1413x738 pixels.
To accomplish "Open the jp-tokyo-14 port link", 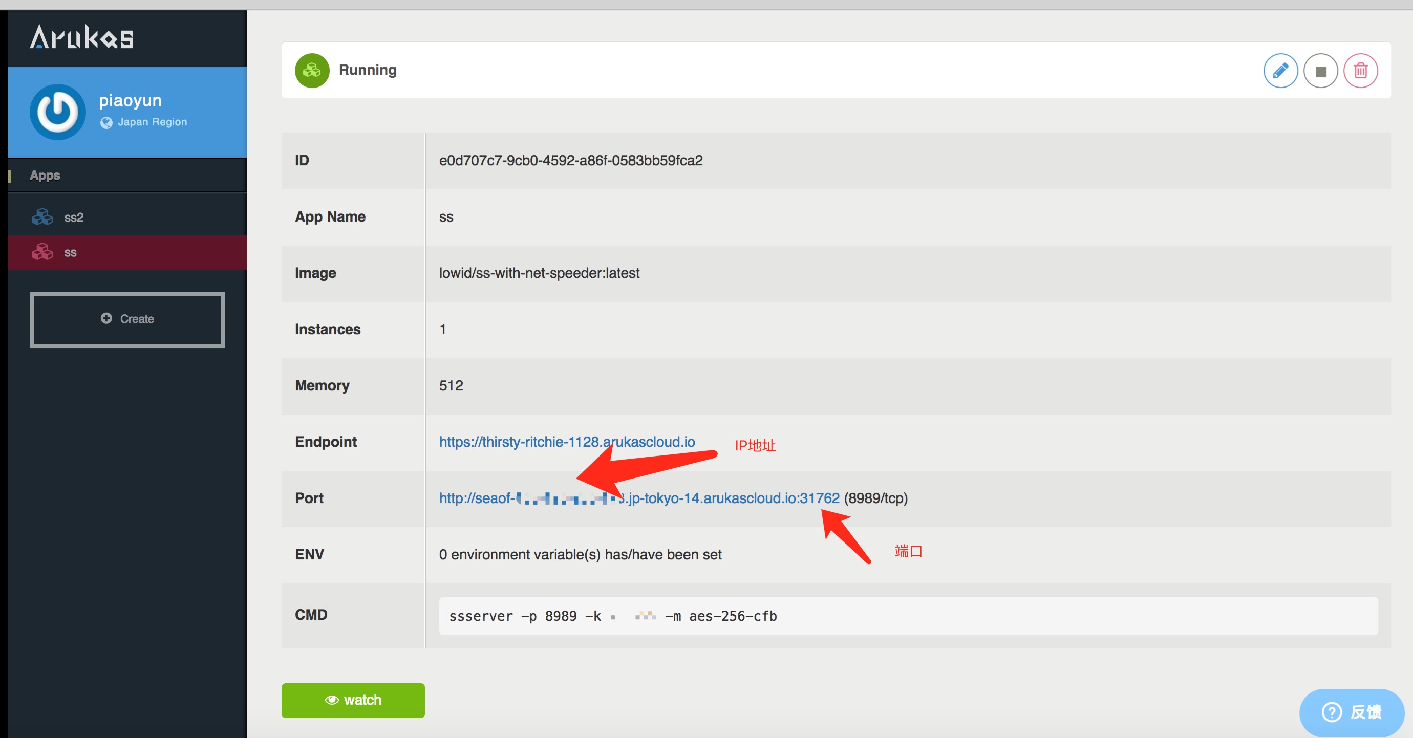I will point(639,498).
